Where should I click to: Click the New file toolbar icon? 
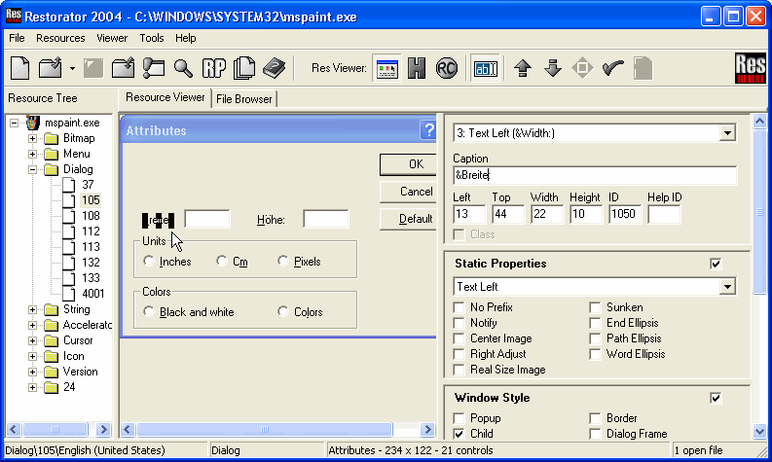point(20,68)
